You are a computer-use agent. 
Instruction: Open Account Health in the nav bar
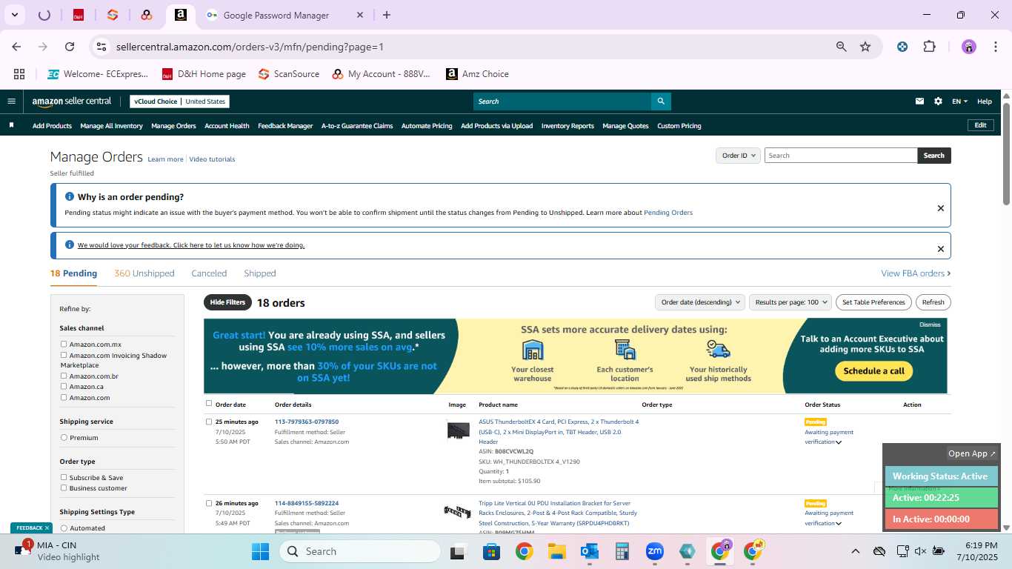coord(227,126)
